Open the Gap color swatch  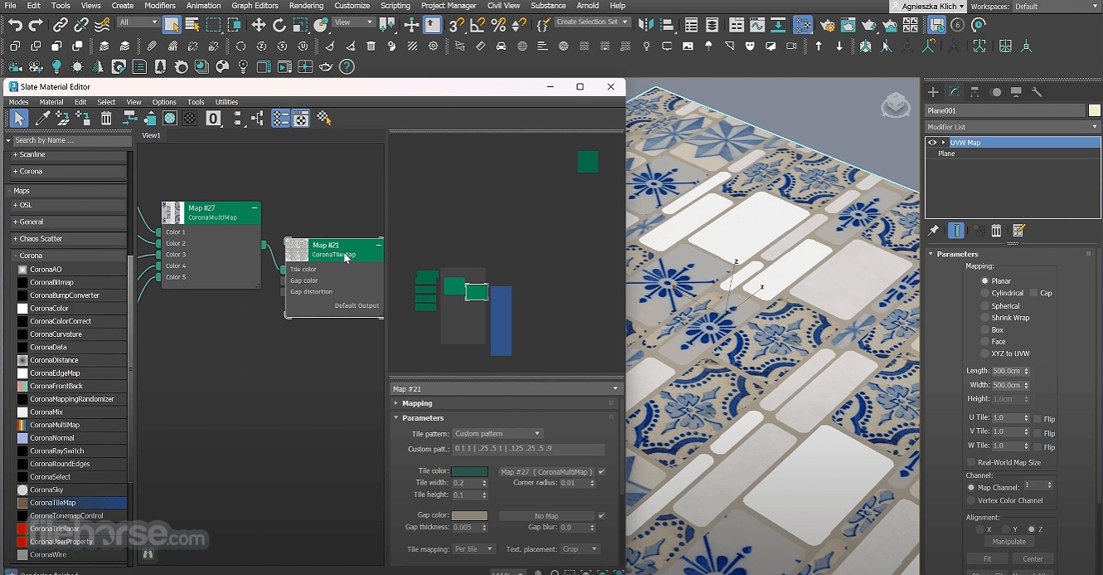pyautogui.click(x=469, y=515)
